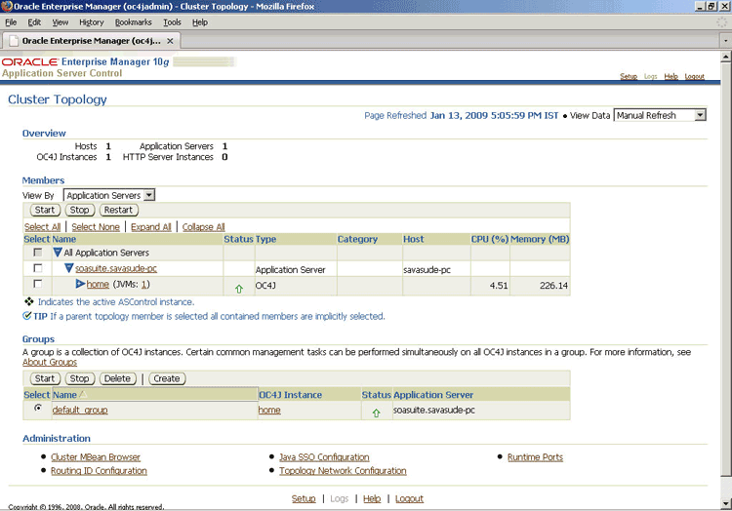Open the Help menu in menu bar
Screen dimensions: 732x511
pyautogui.click(x=200, y=21)
